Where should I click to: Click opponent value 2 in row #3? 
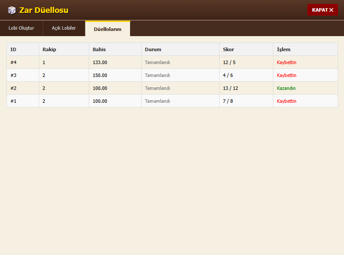click(44, 75)
